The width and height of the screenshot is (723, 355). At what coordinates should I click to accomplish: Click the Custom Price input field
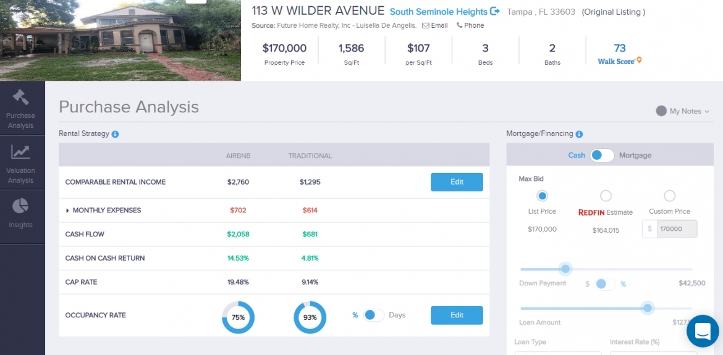tap(676, 229)
